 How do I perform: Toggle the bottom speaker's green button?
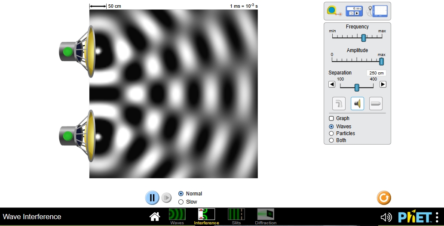(x=67, y=136)
